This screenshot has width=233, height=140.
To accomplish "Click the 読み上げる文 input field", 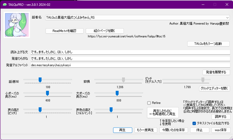I will 130,52.
